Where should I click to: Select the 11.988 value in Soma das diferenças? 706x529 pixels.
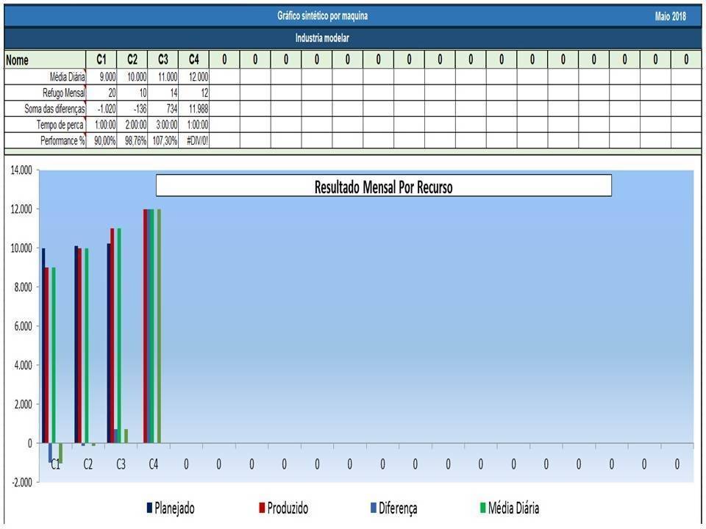click(195, 109)
